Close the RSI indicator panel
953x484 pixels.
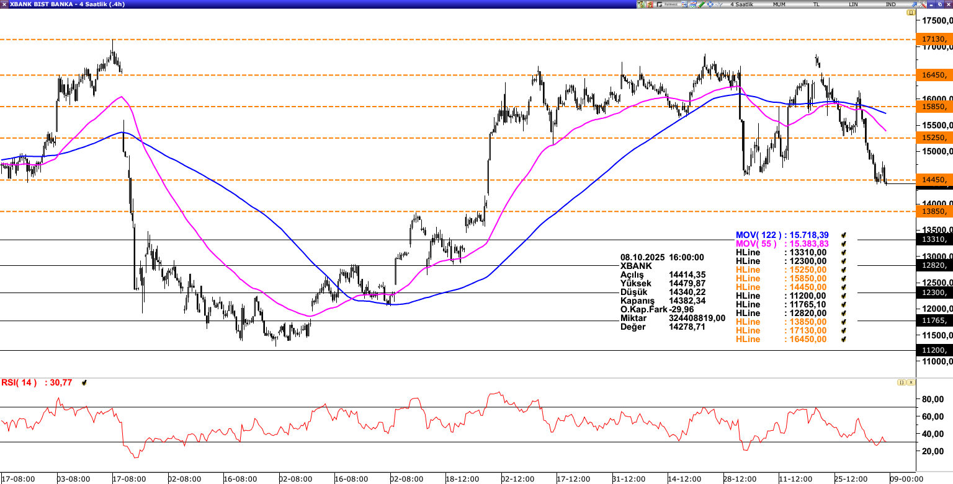click(911, 382)
